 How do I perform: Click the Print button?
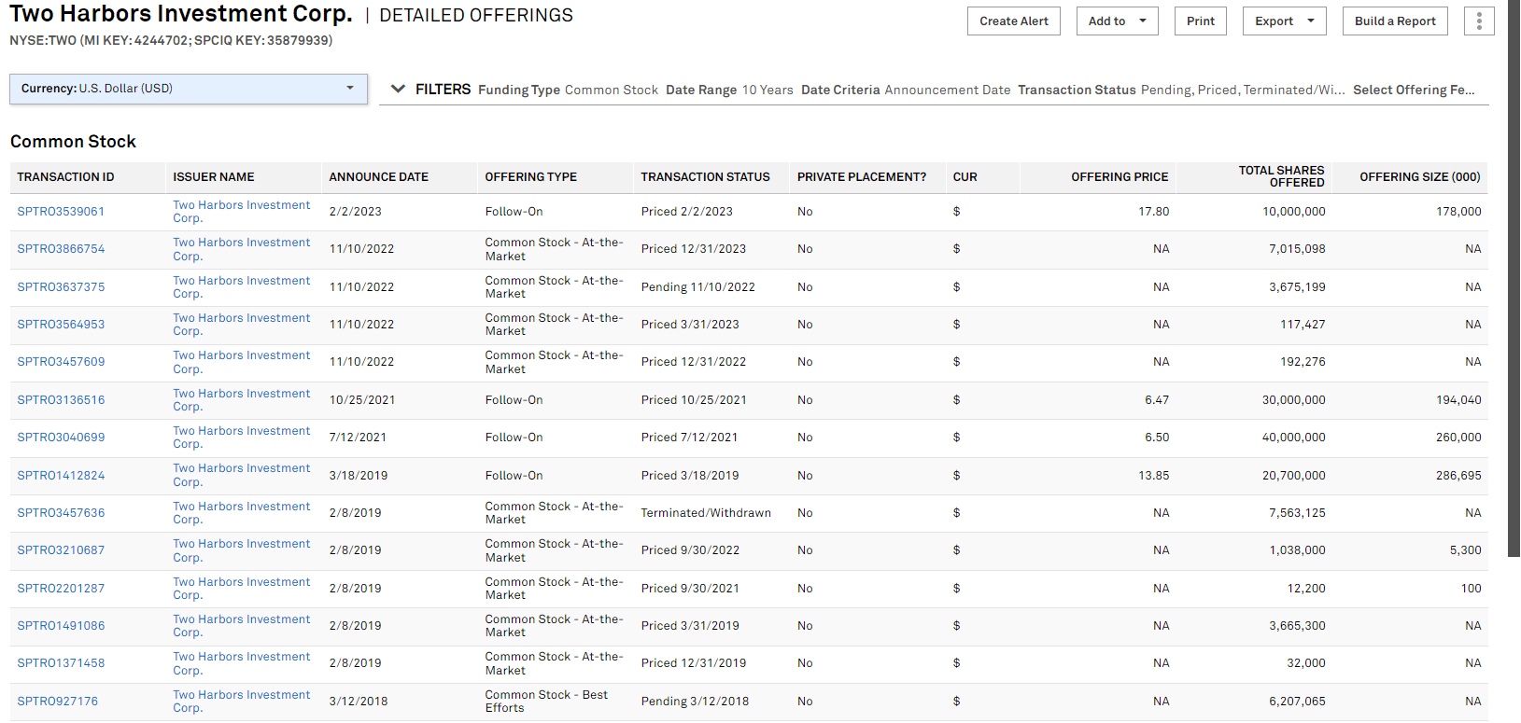click(1200, 21)
